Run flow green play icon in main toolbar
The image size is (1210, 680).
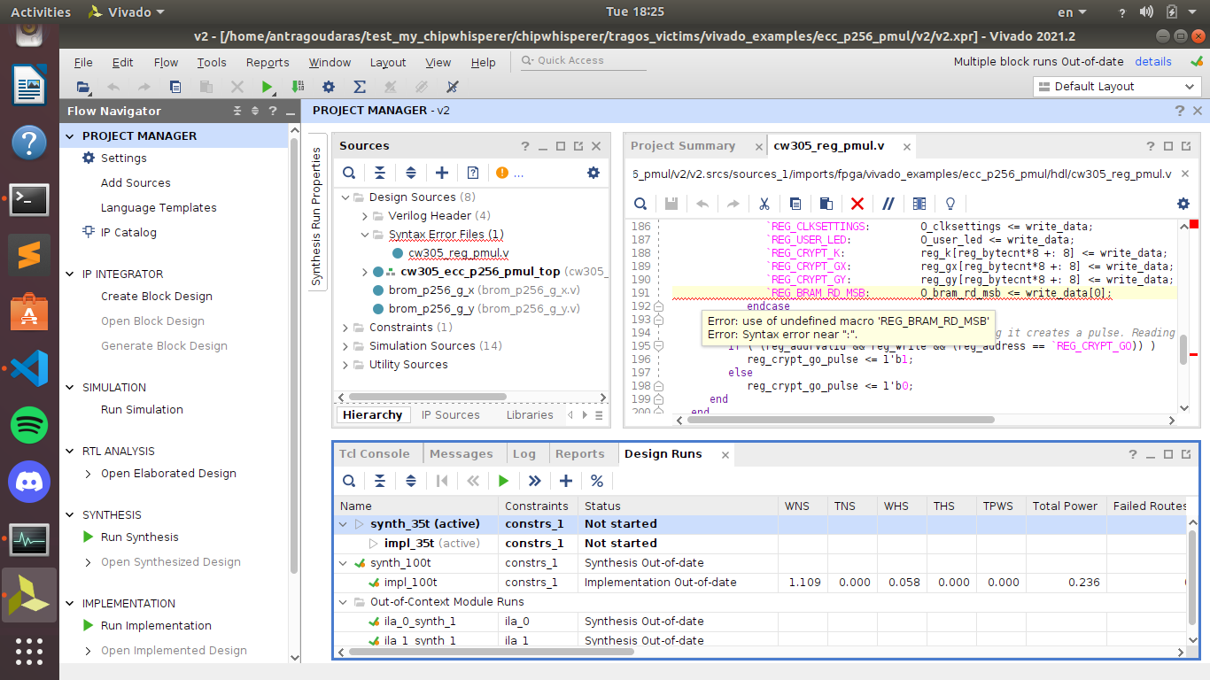pos(268,87)
